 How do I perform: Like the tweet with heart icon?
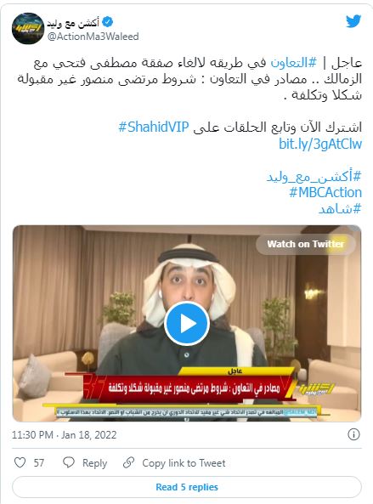pos(20,462)
